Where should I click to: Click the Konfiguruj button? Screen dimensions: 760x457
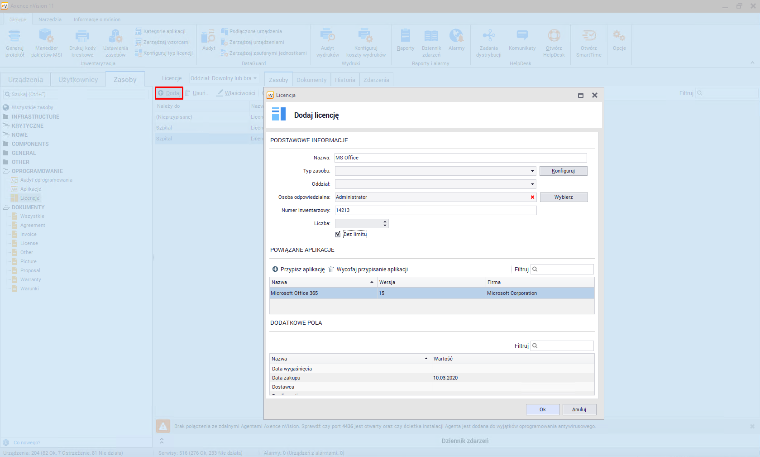(x=563, y=171)
